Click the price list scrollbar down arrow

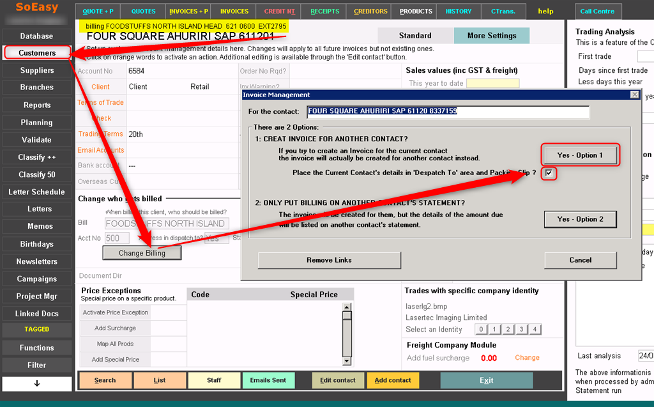(x=347, y=361)
